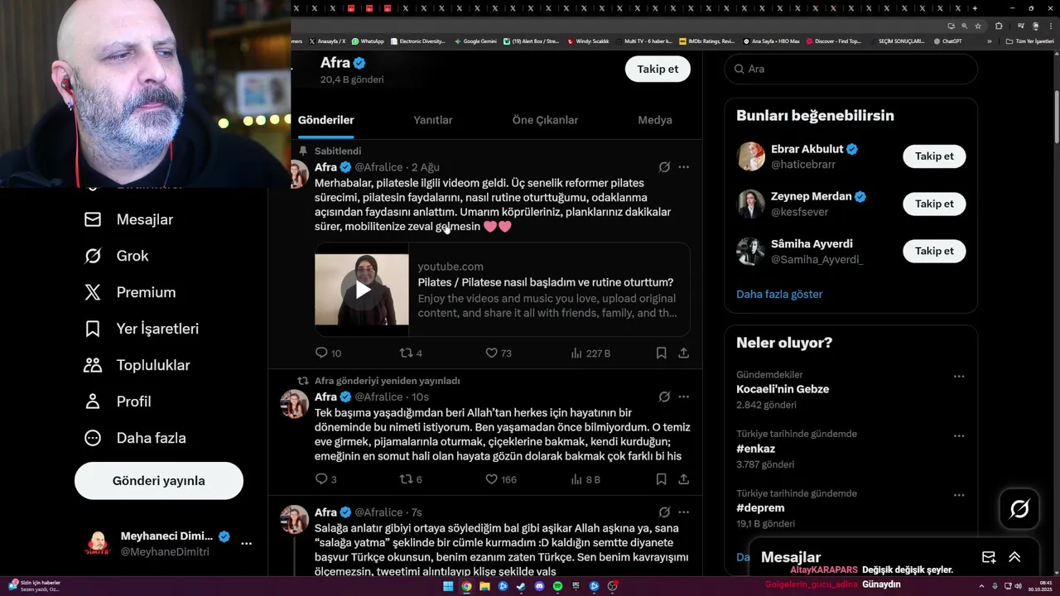Screen dimensions: 1060x596
Task: Open Steam from the taskbar
Action: 521,586
